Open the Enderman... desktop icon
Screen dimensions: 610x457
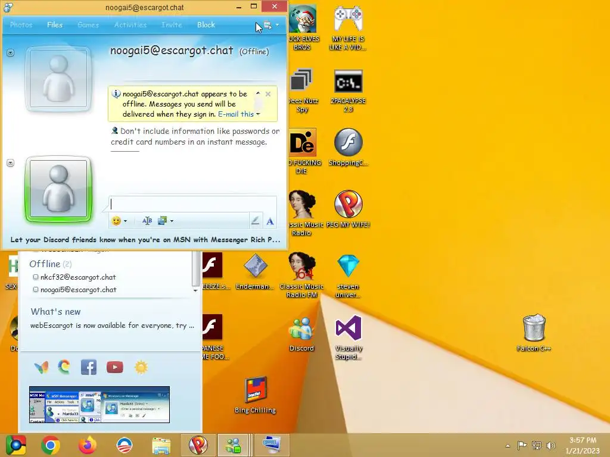[x=255, y=271]
